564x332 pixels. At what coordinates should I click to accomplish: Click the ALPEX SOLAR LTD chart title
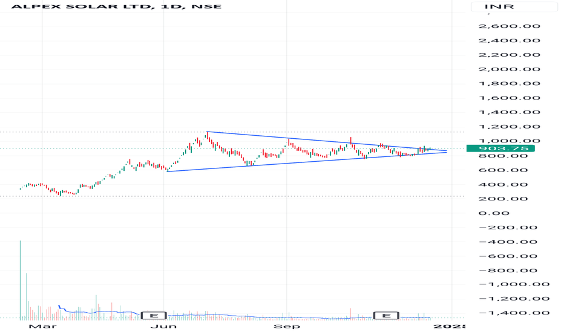[116, 7]
